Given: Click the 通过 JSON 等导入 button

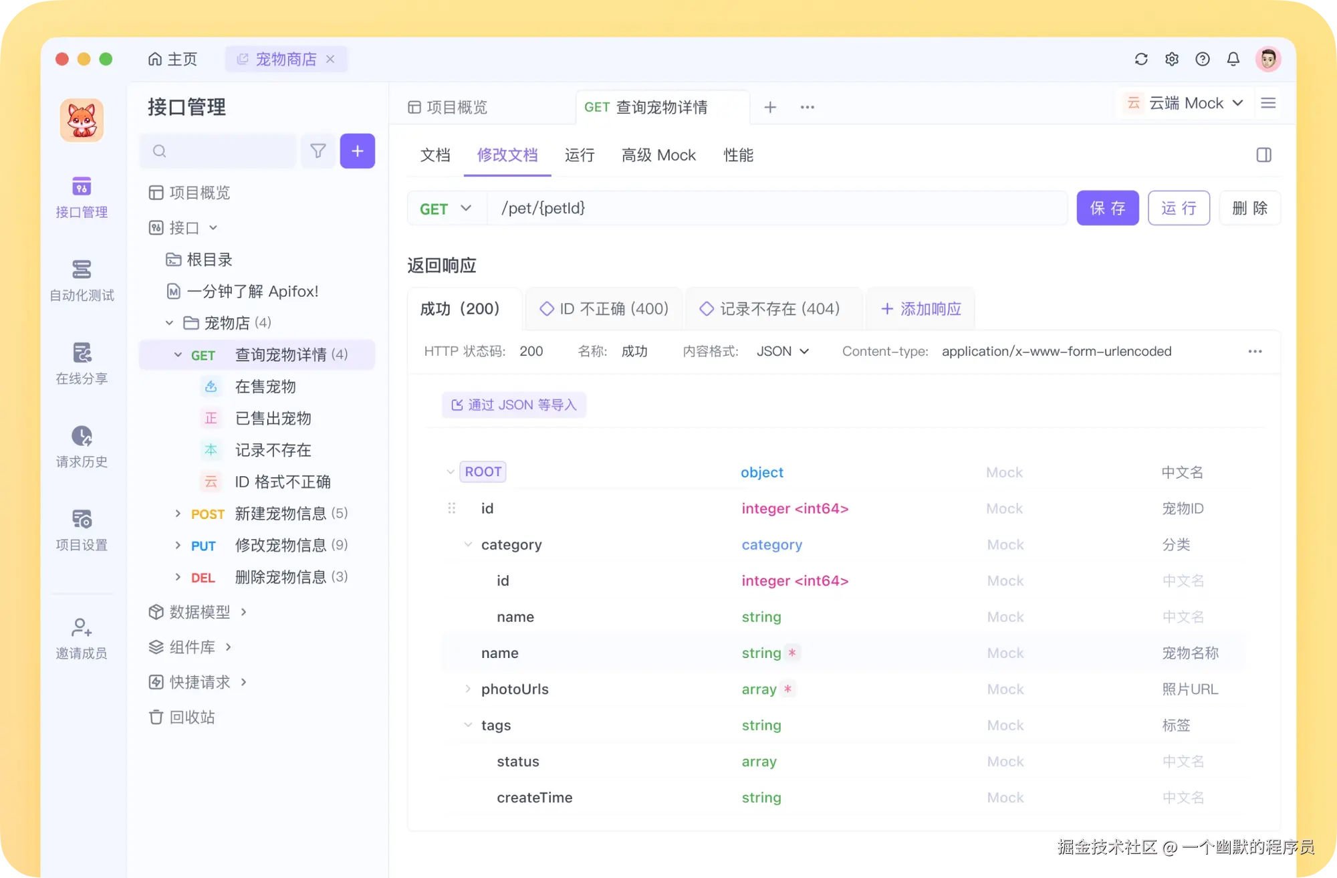Looking at the screenshot, I should coord(513,405).
